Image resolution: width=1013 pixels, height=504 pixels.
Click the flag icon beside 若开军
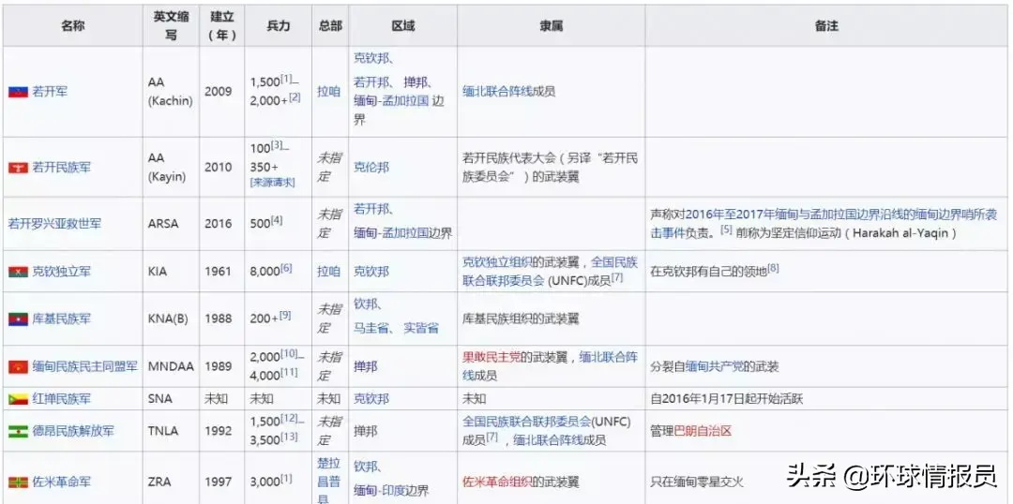tap(17, 92)
